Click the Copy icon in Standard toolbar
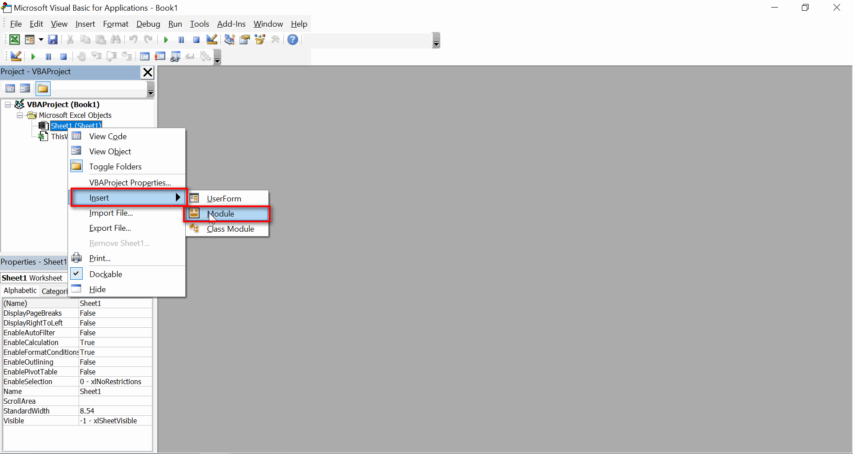853x454 pixels. [85, 40]
